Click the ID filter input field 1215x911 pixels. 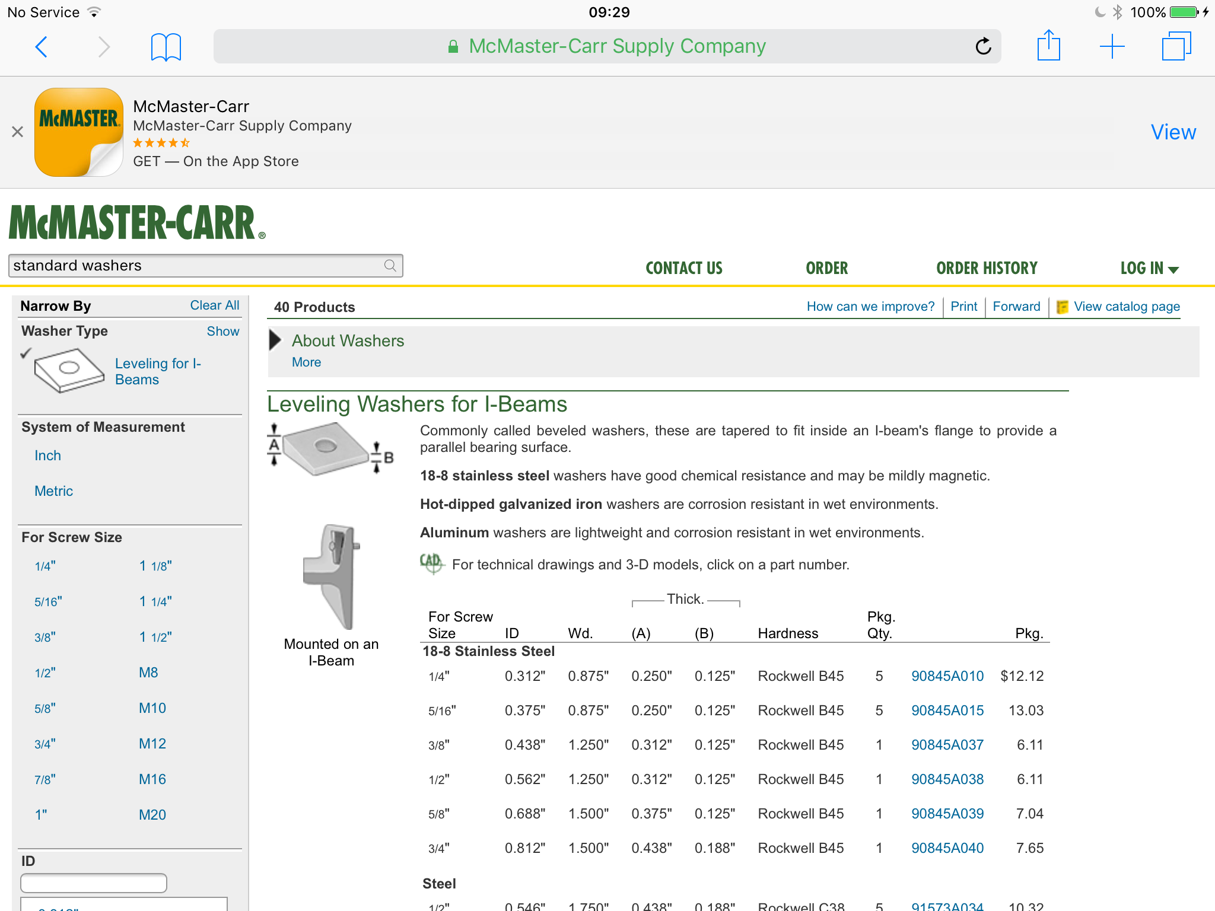(x=94, y=883)
